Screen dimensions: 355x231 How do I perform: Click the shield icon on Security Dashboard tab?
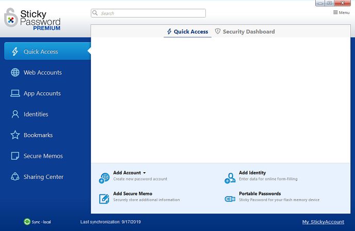pyautogui.click(x=218, y=31)
